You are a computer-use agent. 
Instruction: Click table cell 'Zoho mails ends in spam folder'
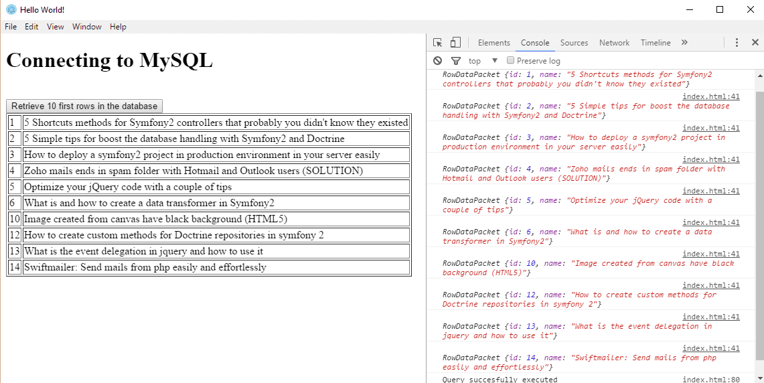click(x=216, y=171)
